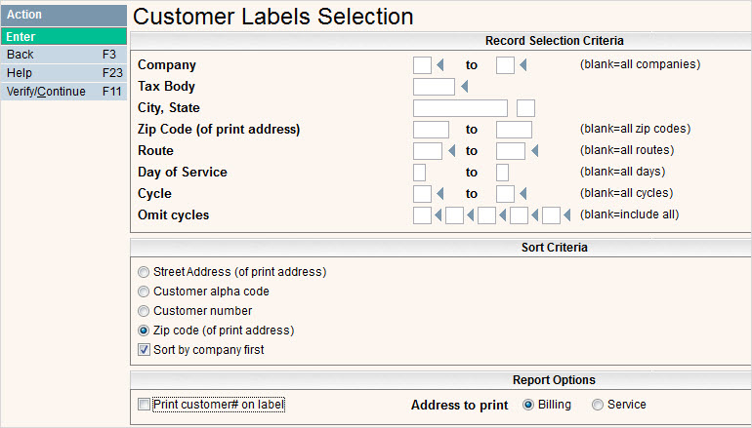Open lookup arrow for Route from field
752x428 pixels.
(451, 151)
